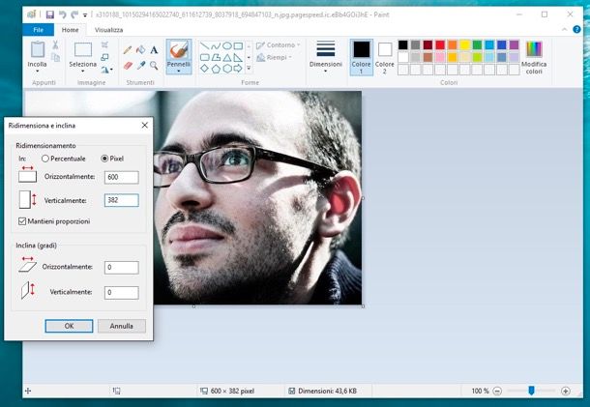Uncheck Mantieni proporzioni checkbox

22,221
